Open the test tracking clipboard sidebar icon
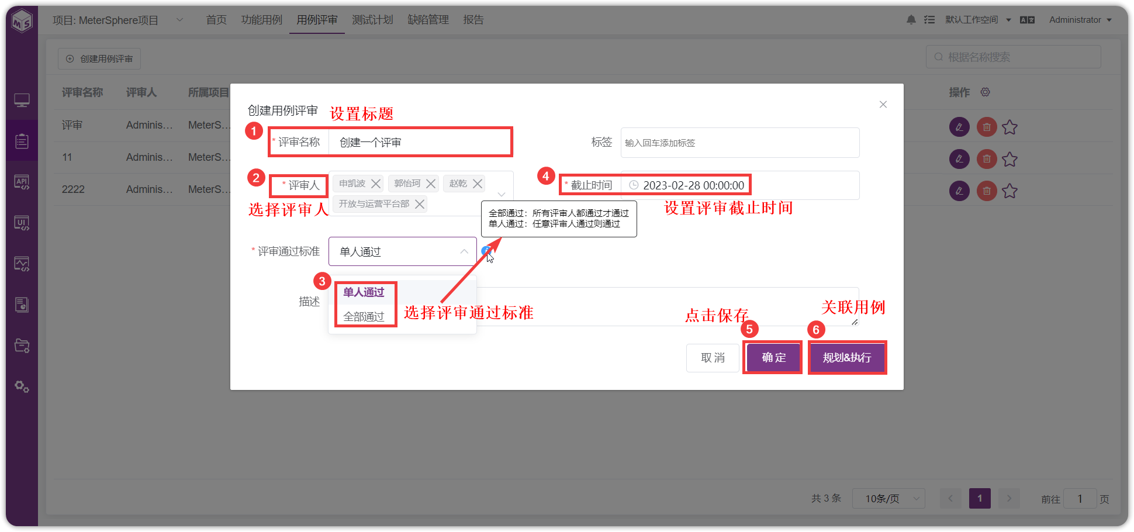 pyautogui.click(x=22, y=141)
